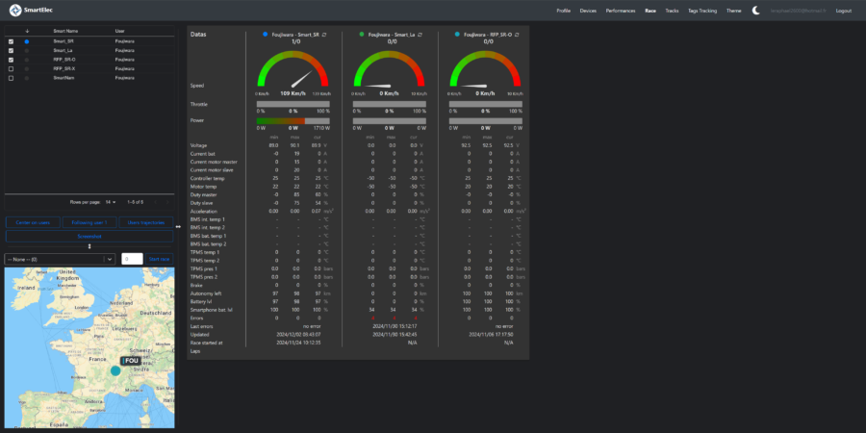Screen dimensions: 866x433
Task: Click the 109 Km/h speed value
Action: pyautogui.click(x=293, y=93)
